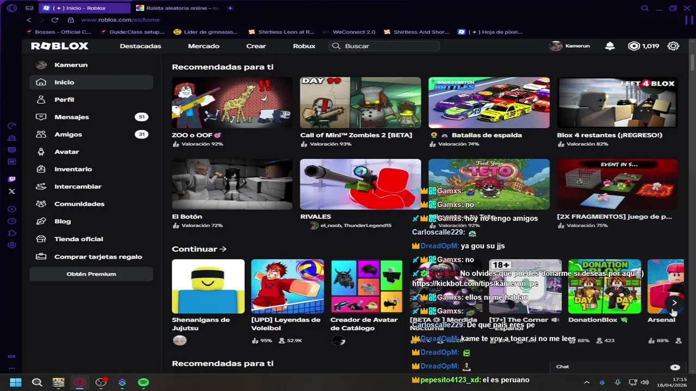Open Batallas de espalda game thumbnail
696x391 pixels.
click(x=489, y=103)
